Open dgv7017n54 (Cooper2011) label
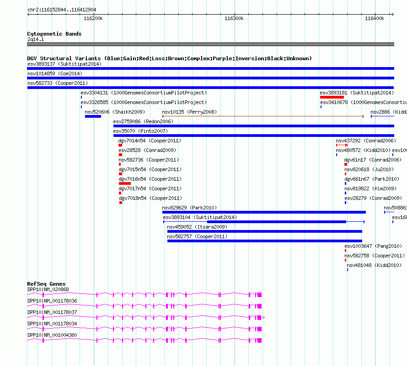 point(150,188)
